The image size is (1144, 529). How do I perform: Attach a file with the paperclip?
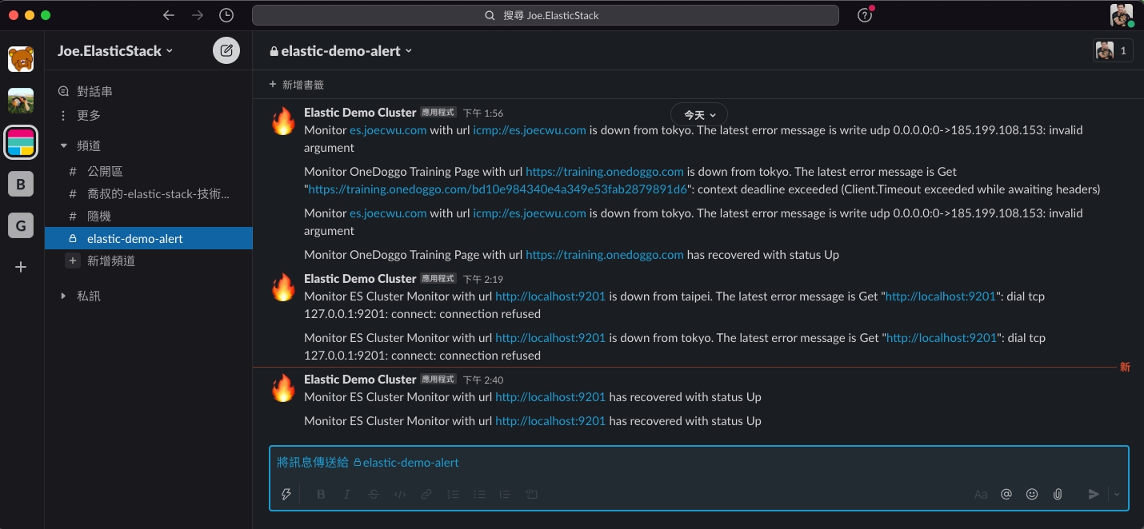point(1058,494)
